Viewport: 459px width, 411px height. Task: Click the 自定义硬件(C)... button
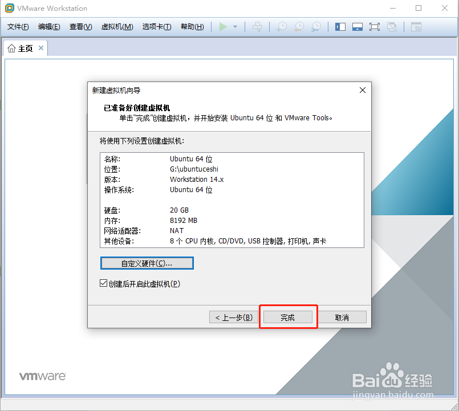click(147, 263)
